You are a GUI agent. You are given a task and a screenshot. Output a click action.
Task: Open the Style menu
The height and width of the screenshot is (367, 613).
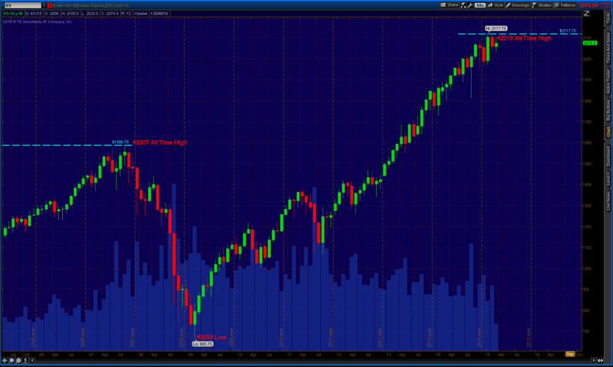495,5
